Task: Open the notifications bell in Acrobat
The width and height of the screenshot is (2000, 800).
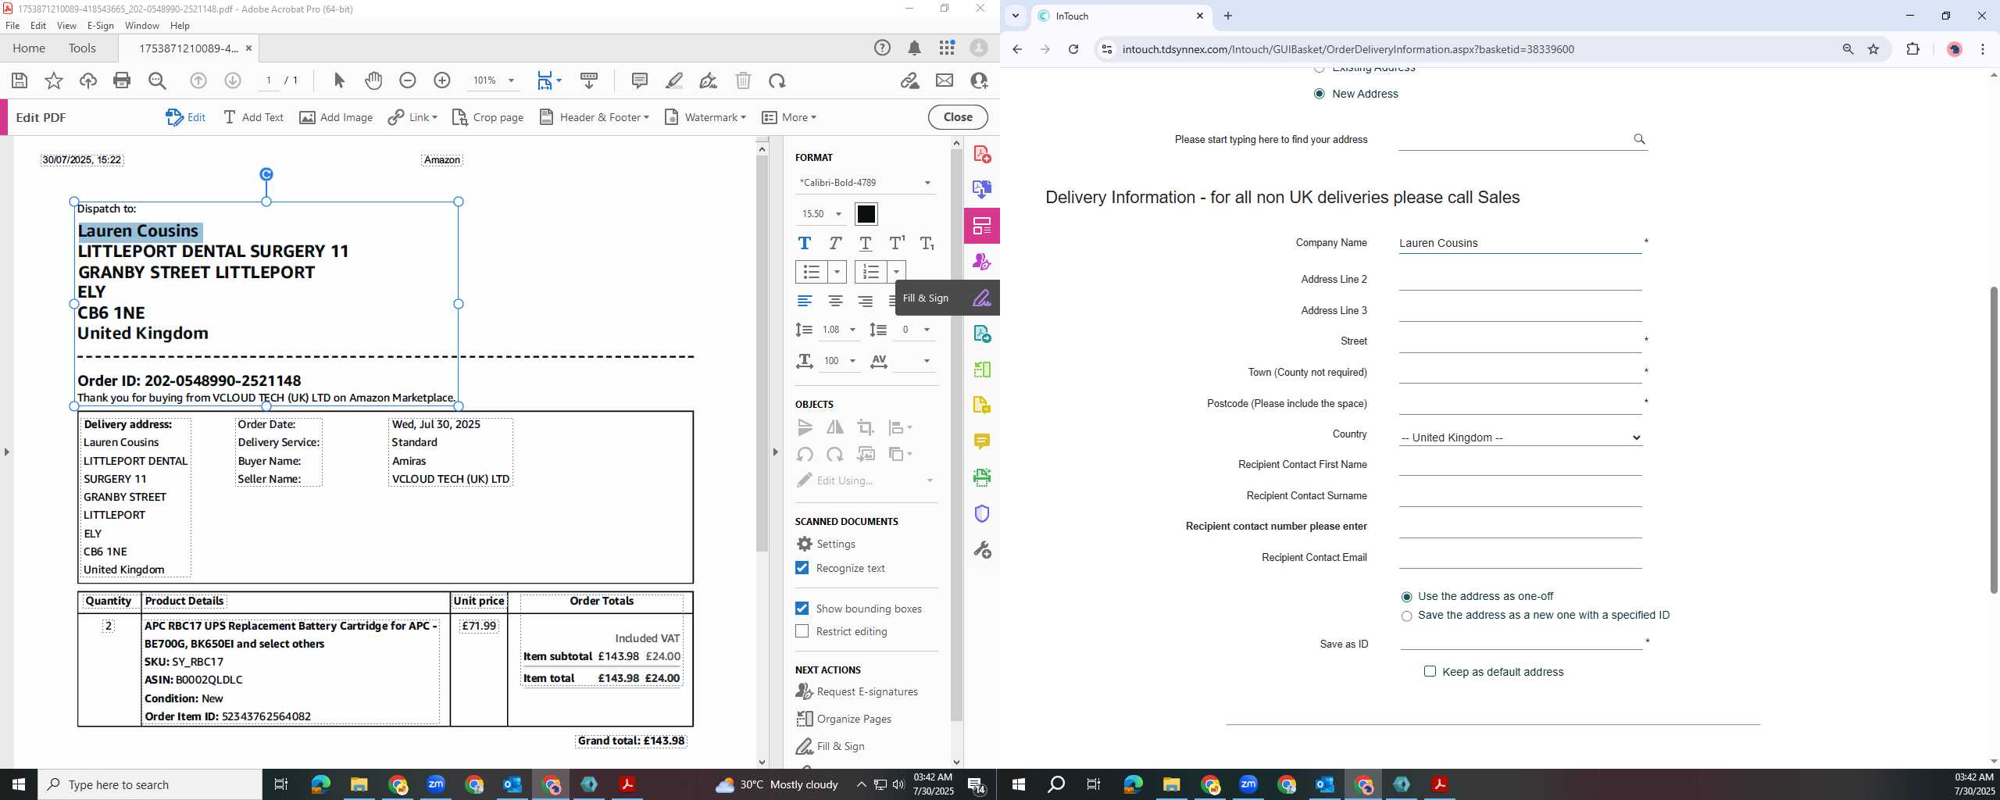Action: tap(914, 48)
